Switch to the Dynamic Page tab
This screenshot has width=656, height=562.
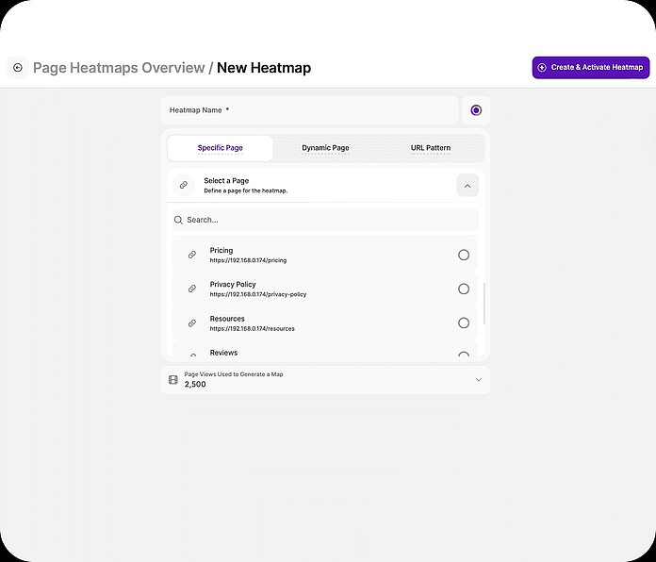click(325, 148)
